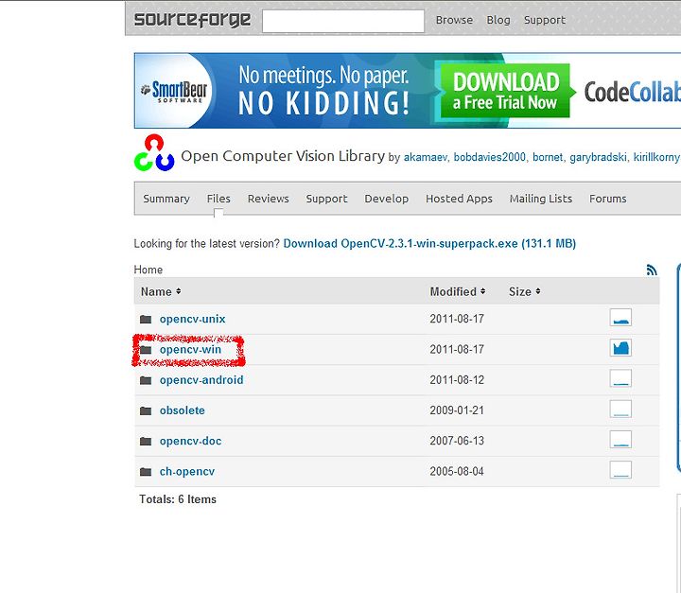Viewport: 681px width, 593px height.
Task: Click the SmartBear Software logo in ad
Action: pyautogui.click(x=175, y=91)
